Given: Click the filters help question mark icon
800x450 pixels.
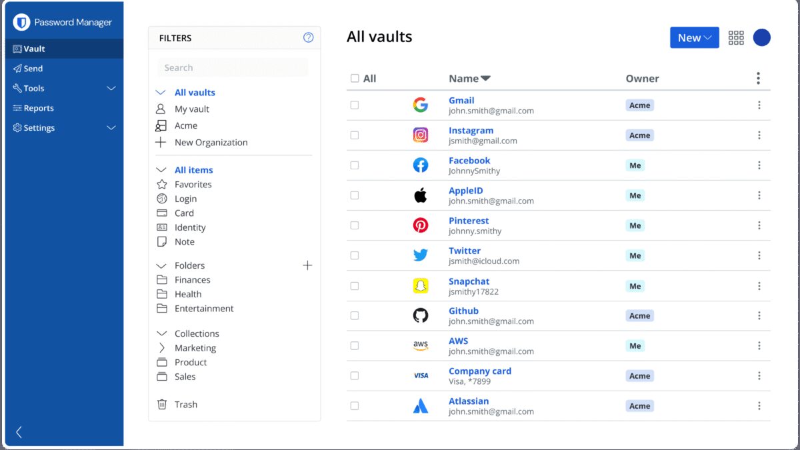Looking at the screenshot, I should pyautogui.click(x=308, y=38).
